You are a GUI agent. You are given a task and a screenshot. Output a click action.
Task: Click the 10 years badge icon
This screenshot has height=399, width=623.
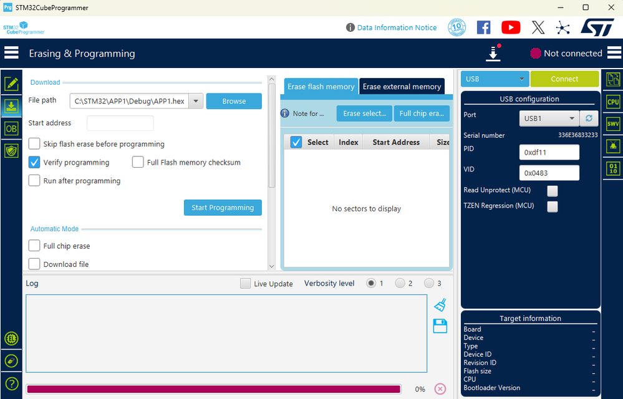click(456, 27)
